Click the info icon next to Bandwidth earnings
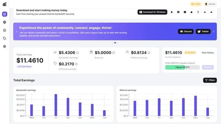 [x=77, y=53]
